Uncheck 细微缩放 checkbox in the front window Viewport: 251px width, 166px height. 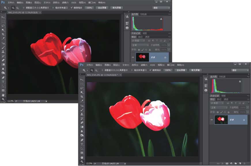click(x=150, y=70)
